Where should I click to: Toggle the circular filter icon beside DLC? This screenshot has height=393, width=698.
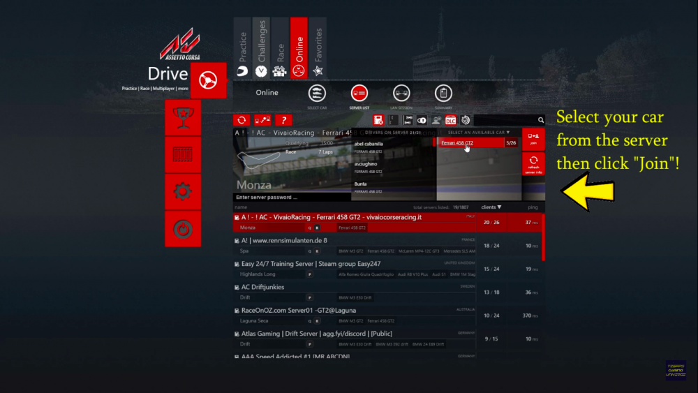[465, 120]
